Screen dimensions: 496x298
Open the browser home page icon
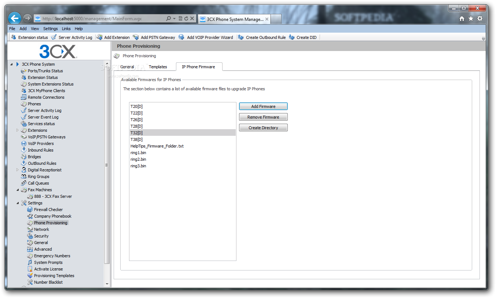[462, 19]
